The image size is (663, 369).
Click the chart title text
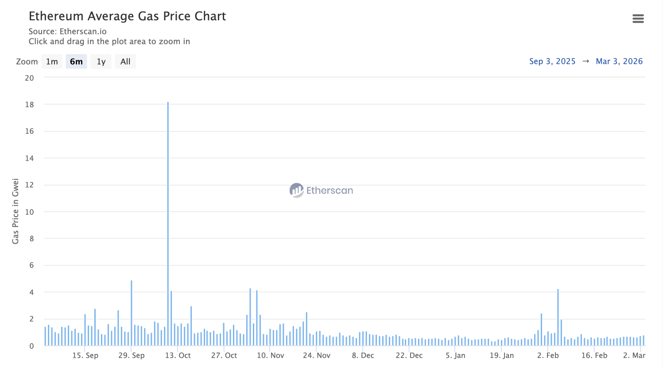(127, 16)
